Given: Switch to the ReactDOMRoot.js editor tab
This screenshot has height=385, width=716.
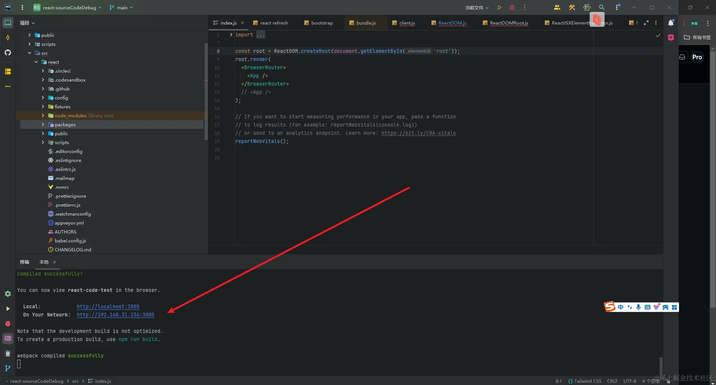Looking at the screenshot, I should [506, 23].
